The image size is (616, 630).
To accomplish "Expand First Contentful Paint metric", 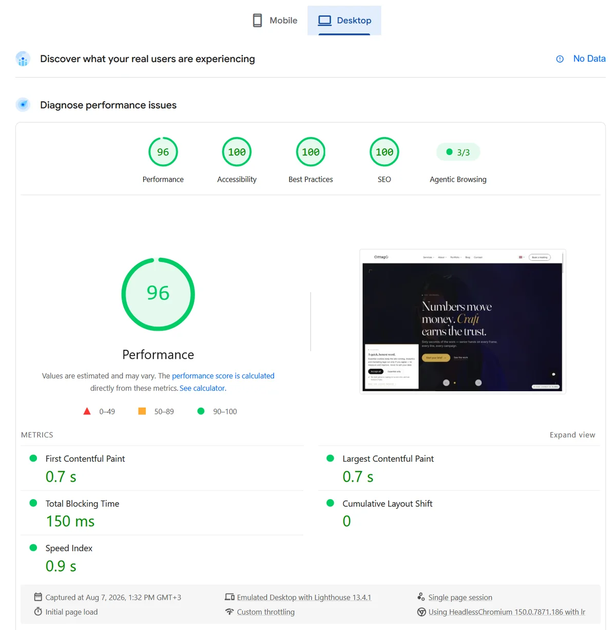I will click(162, 468).
